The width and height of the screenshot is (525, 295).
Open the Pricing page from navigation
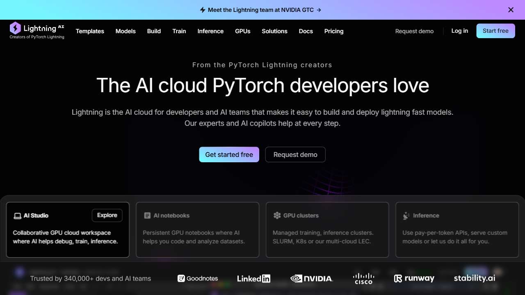click(x=333, y=31)
